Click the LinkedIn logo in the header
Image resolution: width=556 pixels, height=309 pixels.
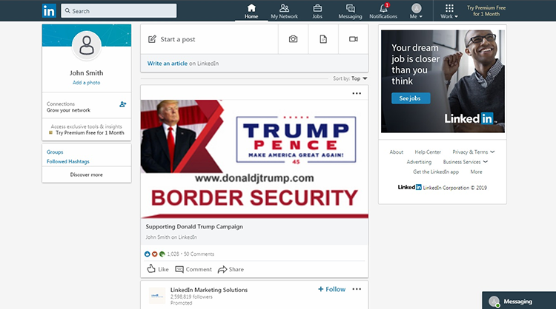pos(49,10)
